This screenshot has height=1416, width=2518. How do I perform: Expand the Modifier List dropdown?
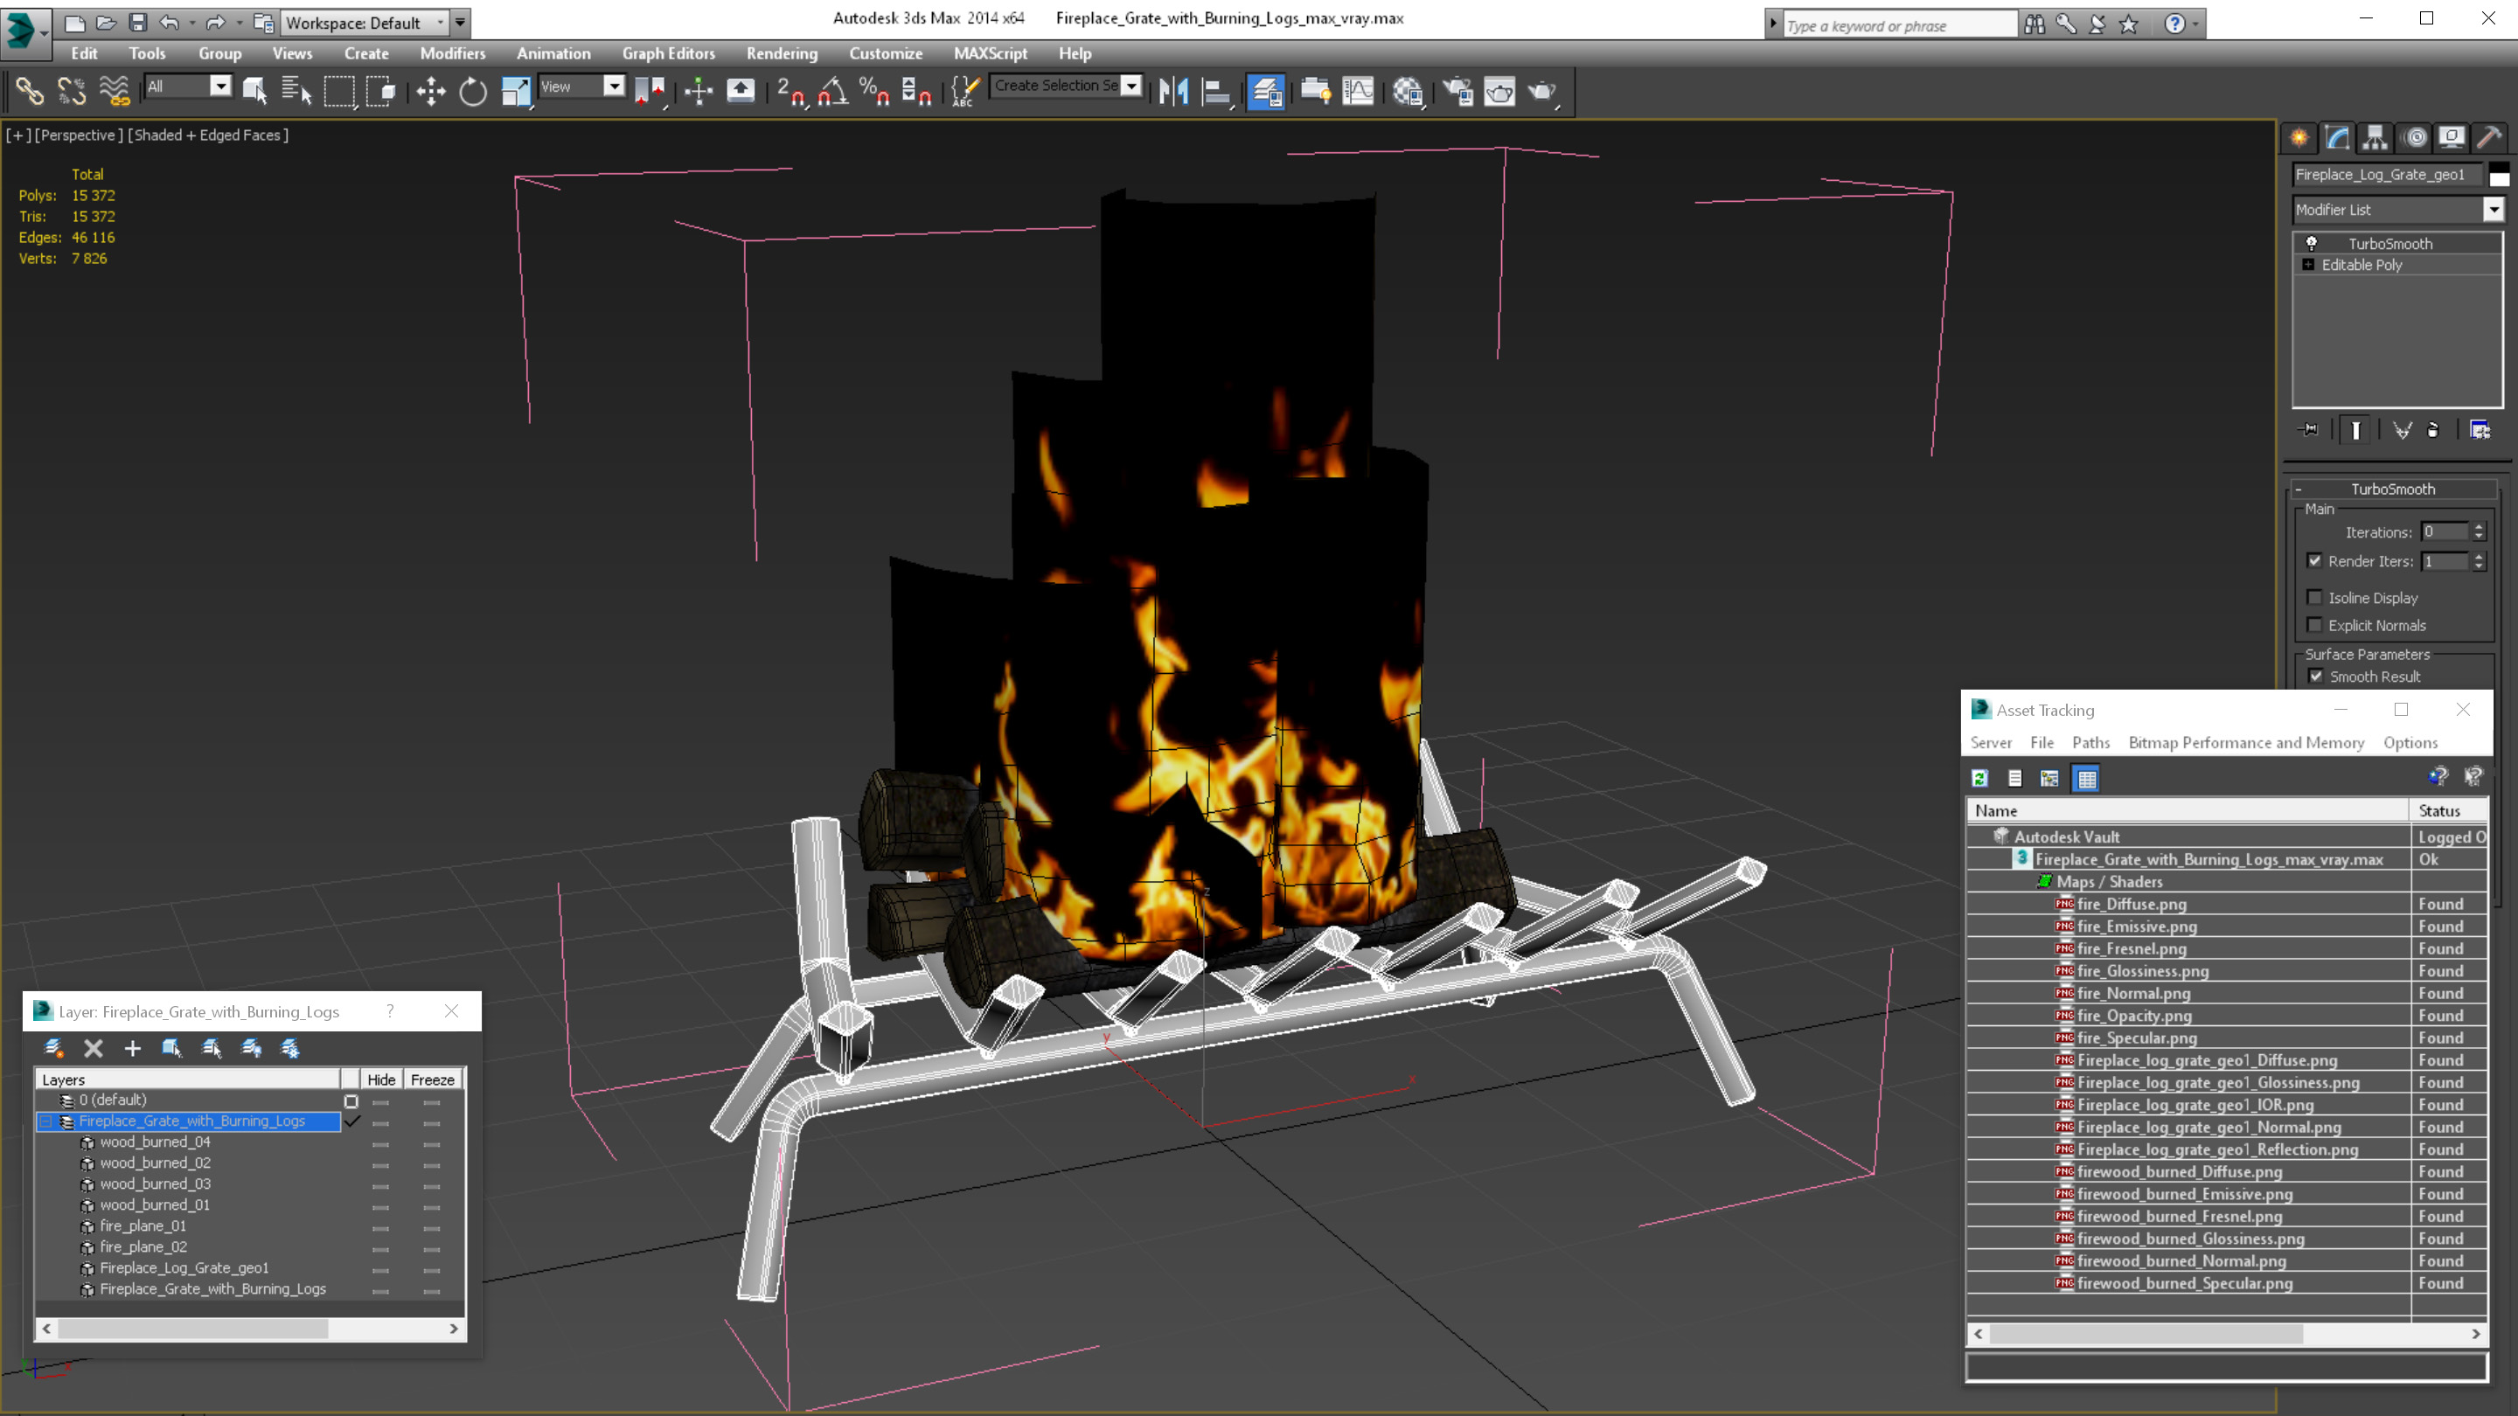point(2493,209)
